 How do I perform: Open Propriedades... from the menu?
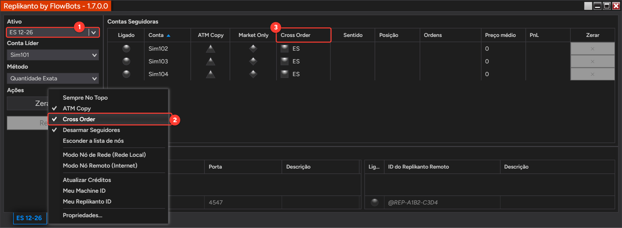[108, 215]
